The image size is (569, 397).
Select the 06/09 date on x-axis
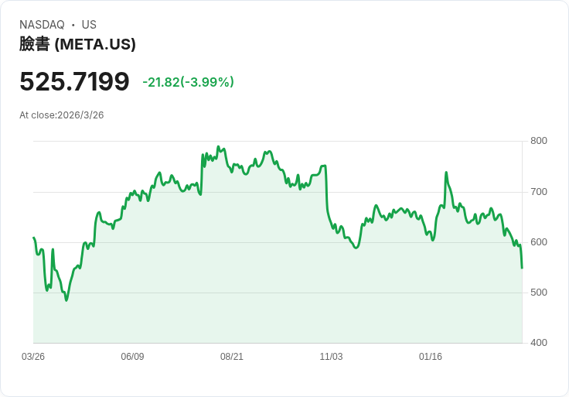133,357
